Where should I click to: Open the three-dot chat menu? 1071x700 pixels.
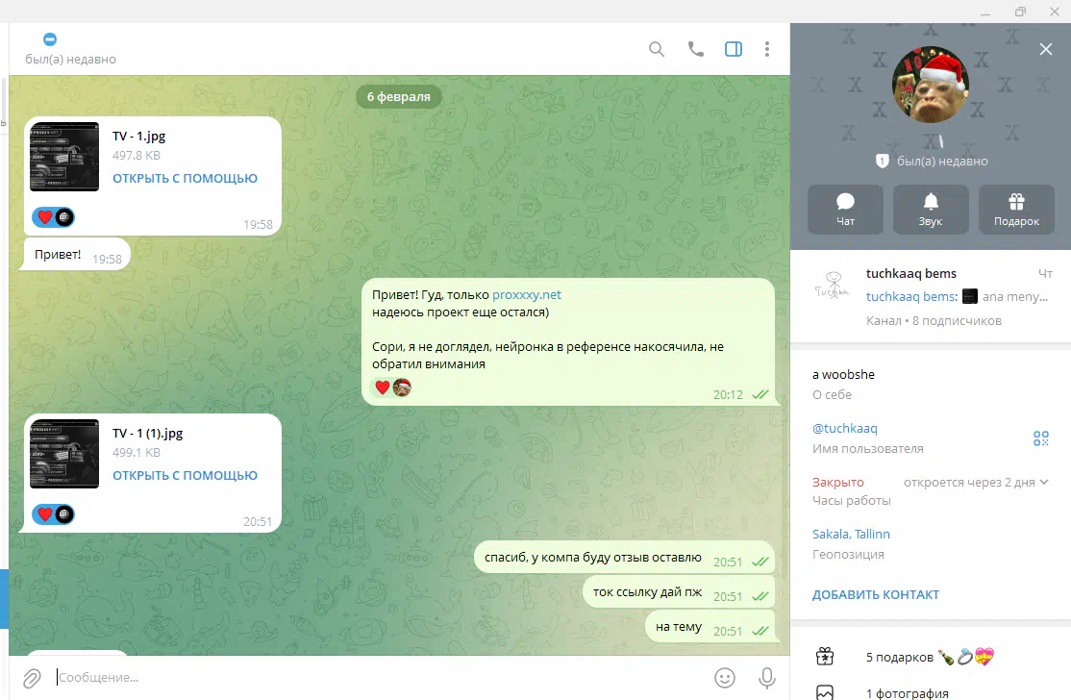click(x=766, y=49)
